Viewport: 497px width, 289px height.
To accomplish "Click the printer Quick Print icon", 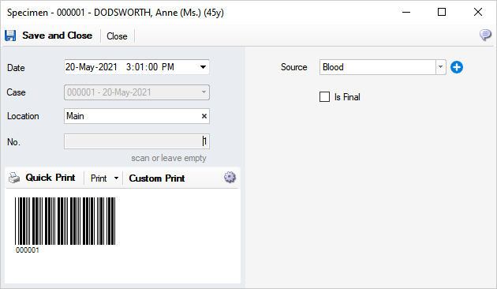I will [x=14, y=178].
